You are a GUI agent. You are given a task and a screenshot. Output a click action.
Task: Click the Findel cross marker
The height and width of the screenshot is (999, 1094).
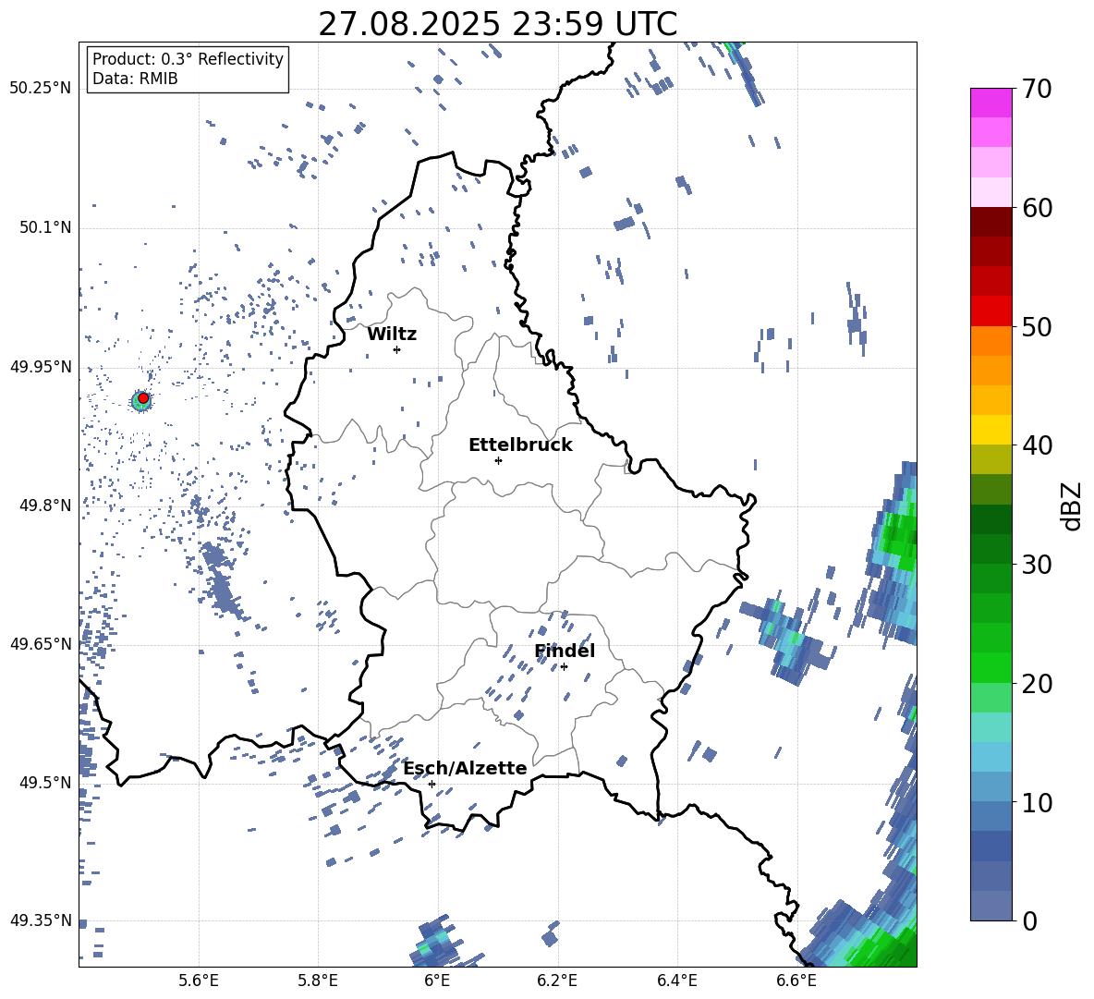pos(564,667)
